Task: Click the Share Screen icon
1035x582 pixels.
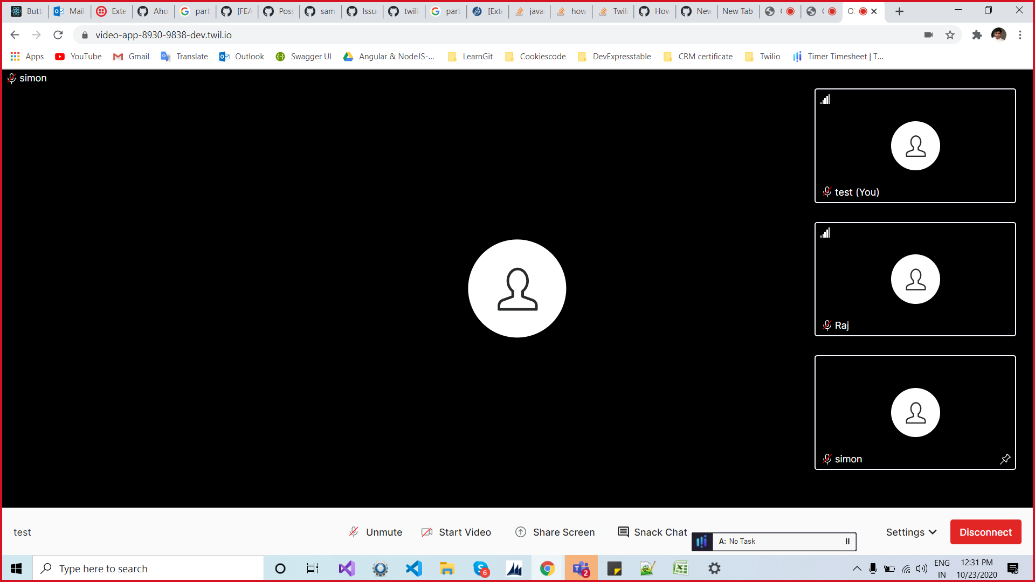Action: pos(521,532)
